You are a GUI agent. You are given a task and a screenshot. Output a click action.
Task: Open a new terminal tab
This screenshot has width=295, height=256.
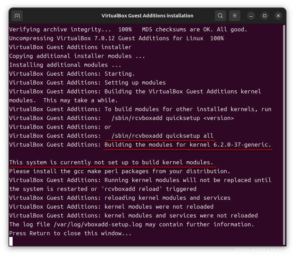[17, 16]
